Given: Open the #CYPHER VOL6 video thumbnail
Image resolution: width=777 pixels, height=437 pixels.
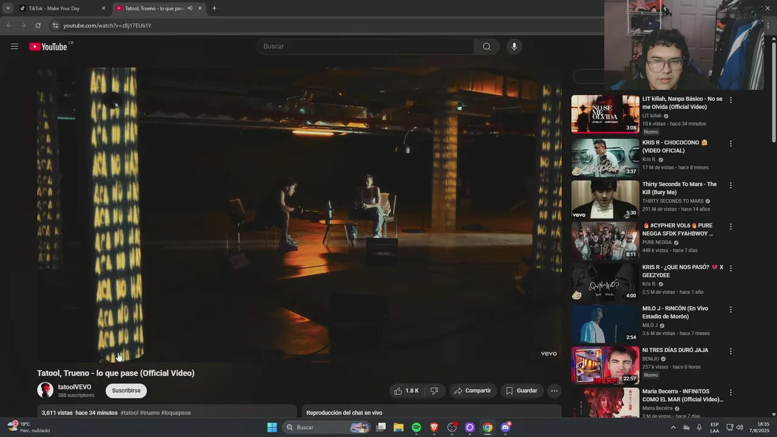Looking at the screenshot, I should pyautogui.click(x=605, y=240).
